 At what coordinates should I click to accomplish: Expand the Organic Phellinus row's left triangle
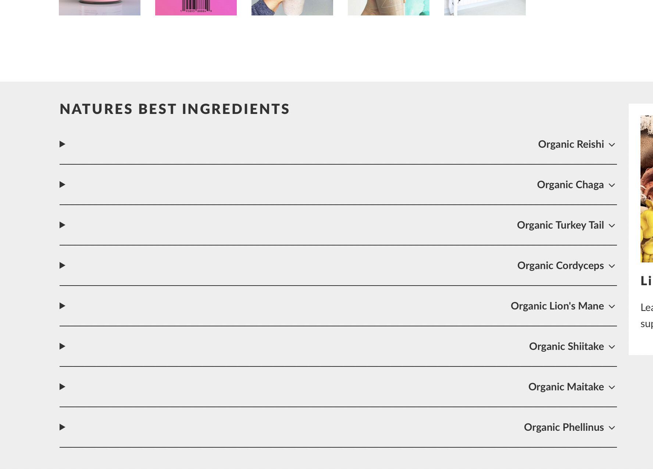tap(63, 427)
